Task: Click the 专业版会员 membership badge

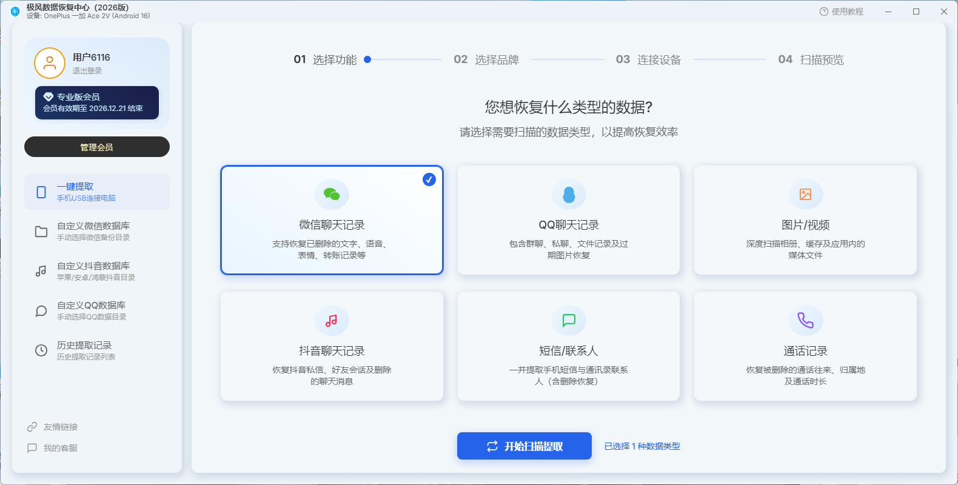Action: tap(97, 102)
